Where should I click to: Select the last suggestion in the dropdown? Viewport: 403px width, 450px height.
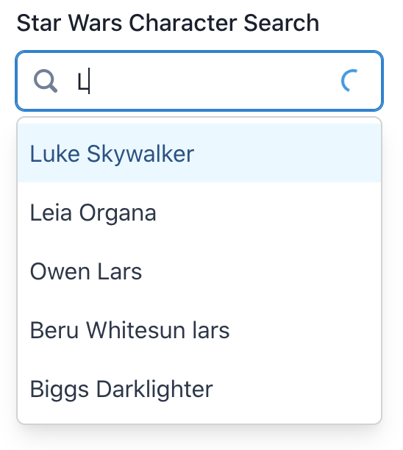199,389
